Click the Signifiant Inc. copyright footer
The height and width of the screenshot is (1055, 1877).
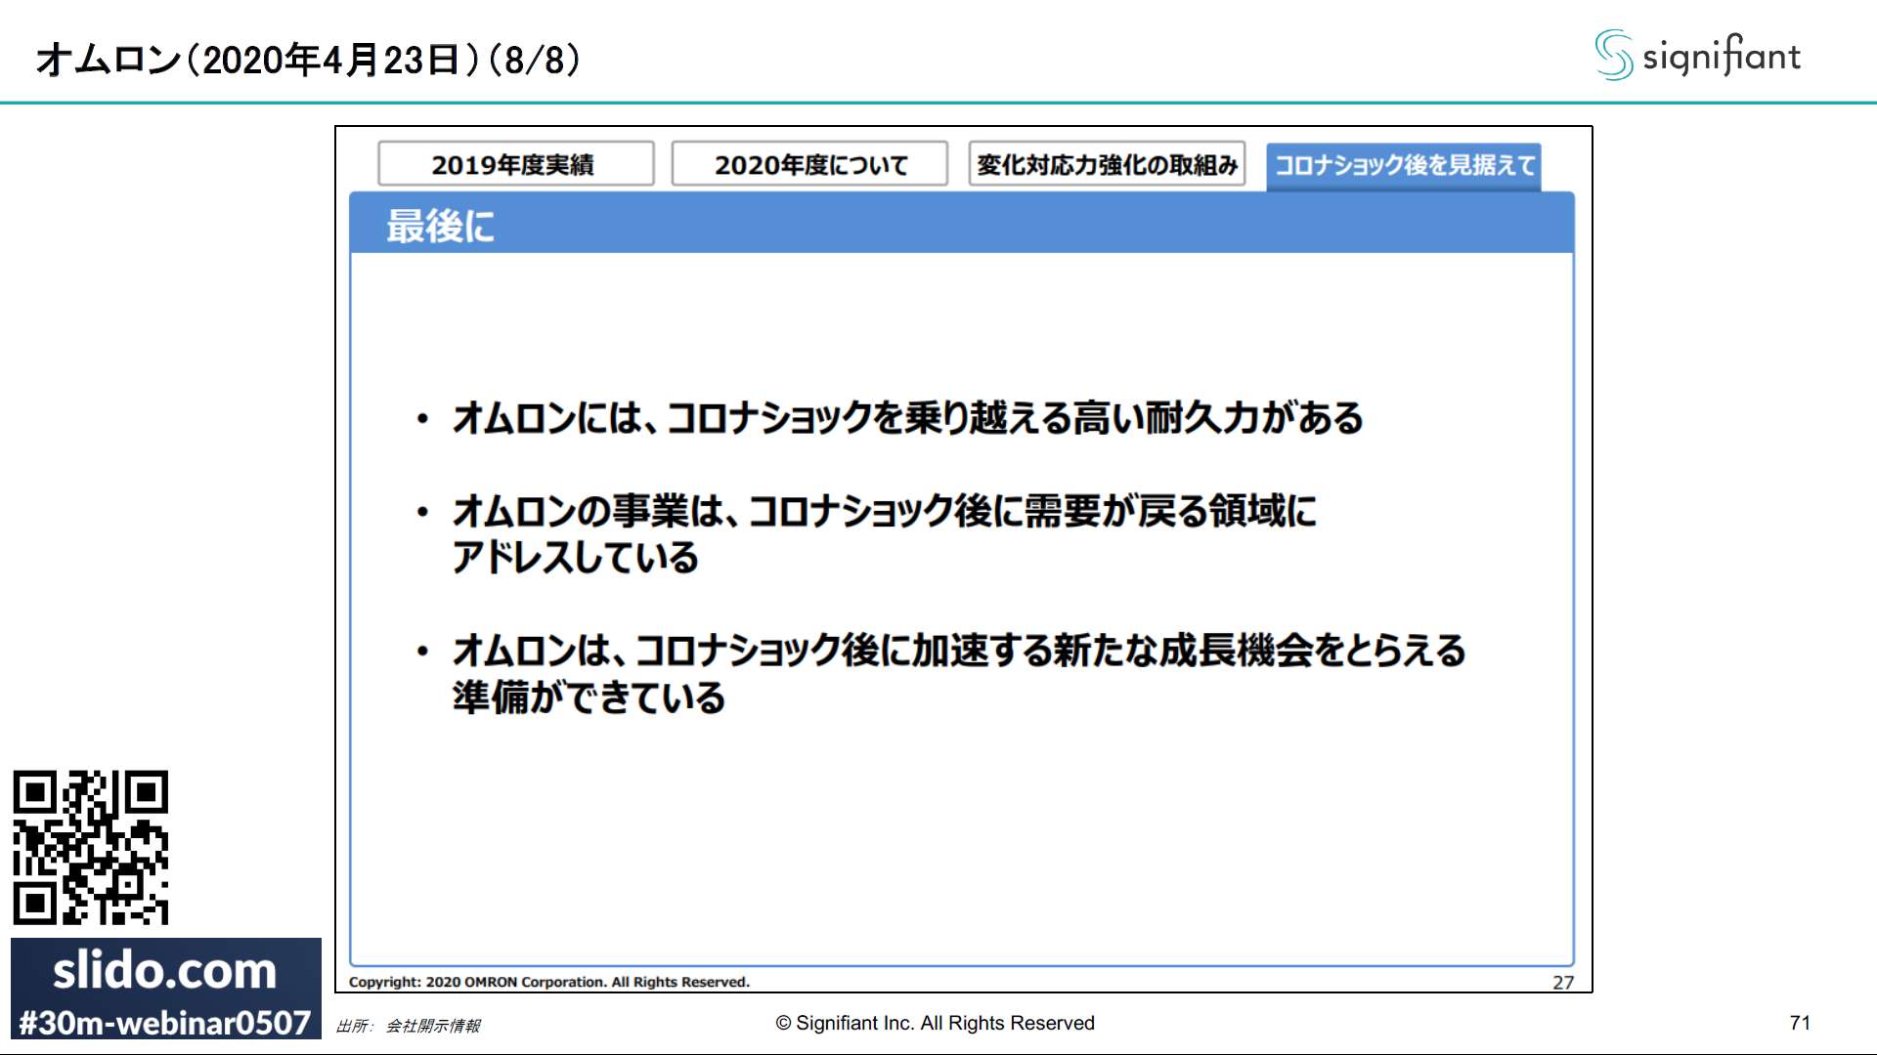point(935,1023)
